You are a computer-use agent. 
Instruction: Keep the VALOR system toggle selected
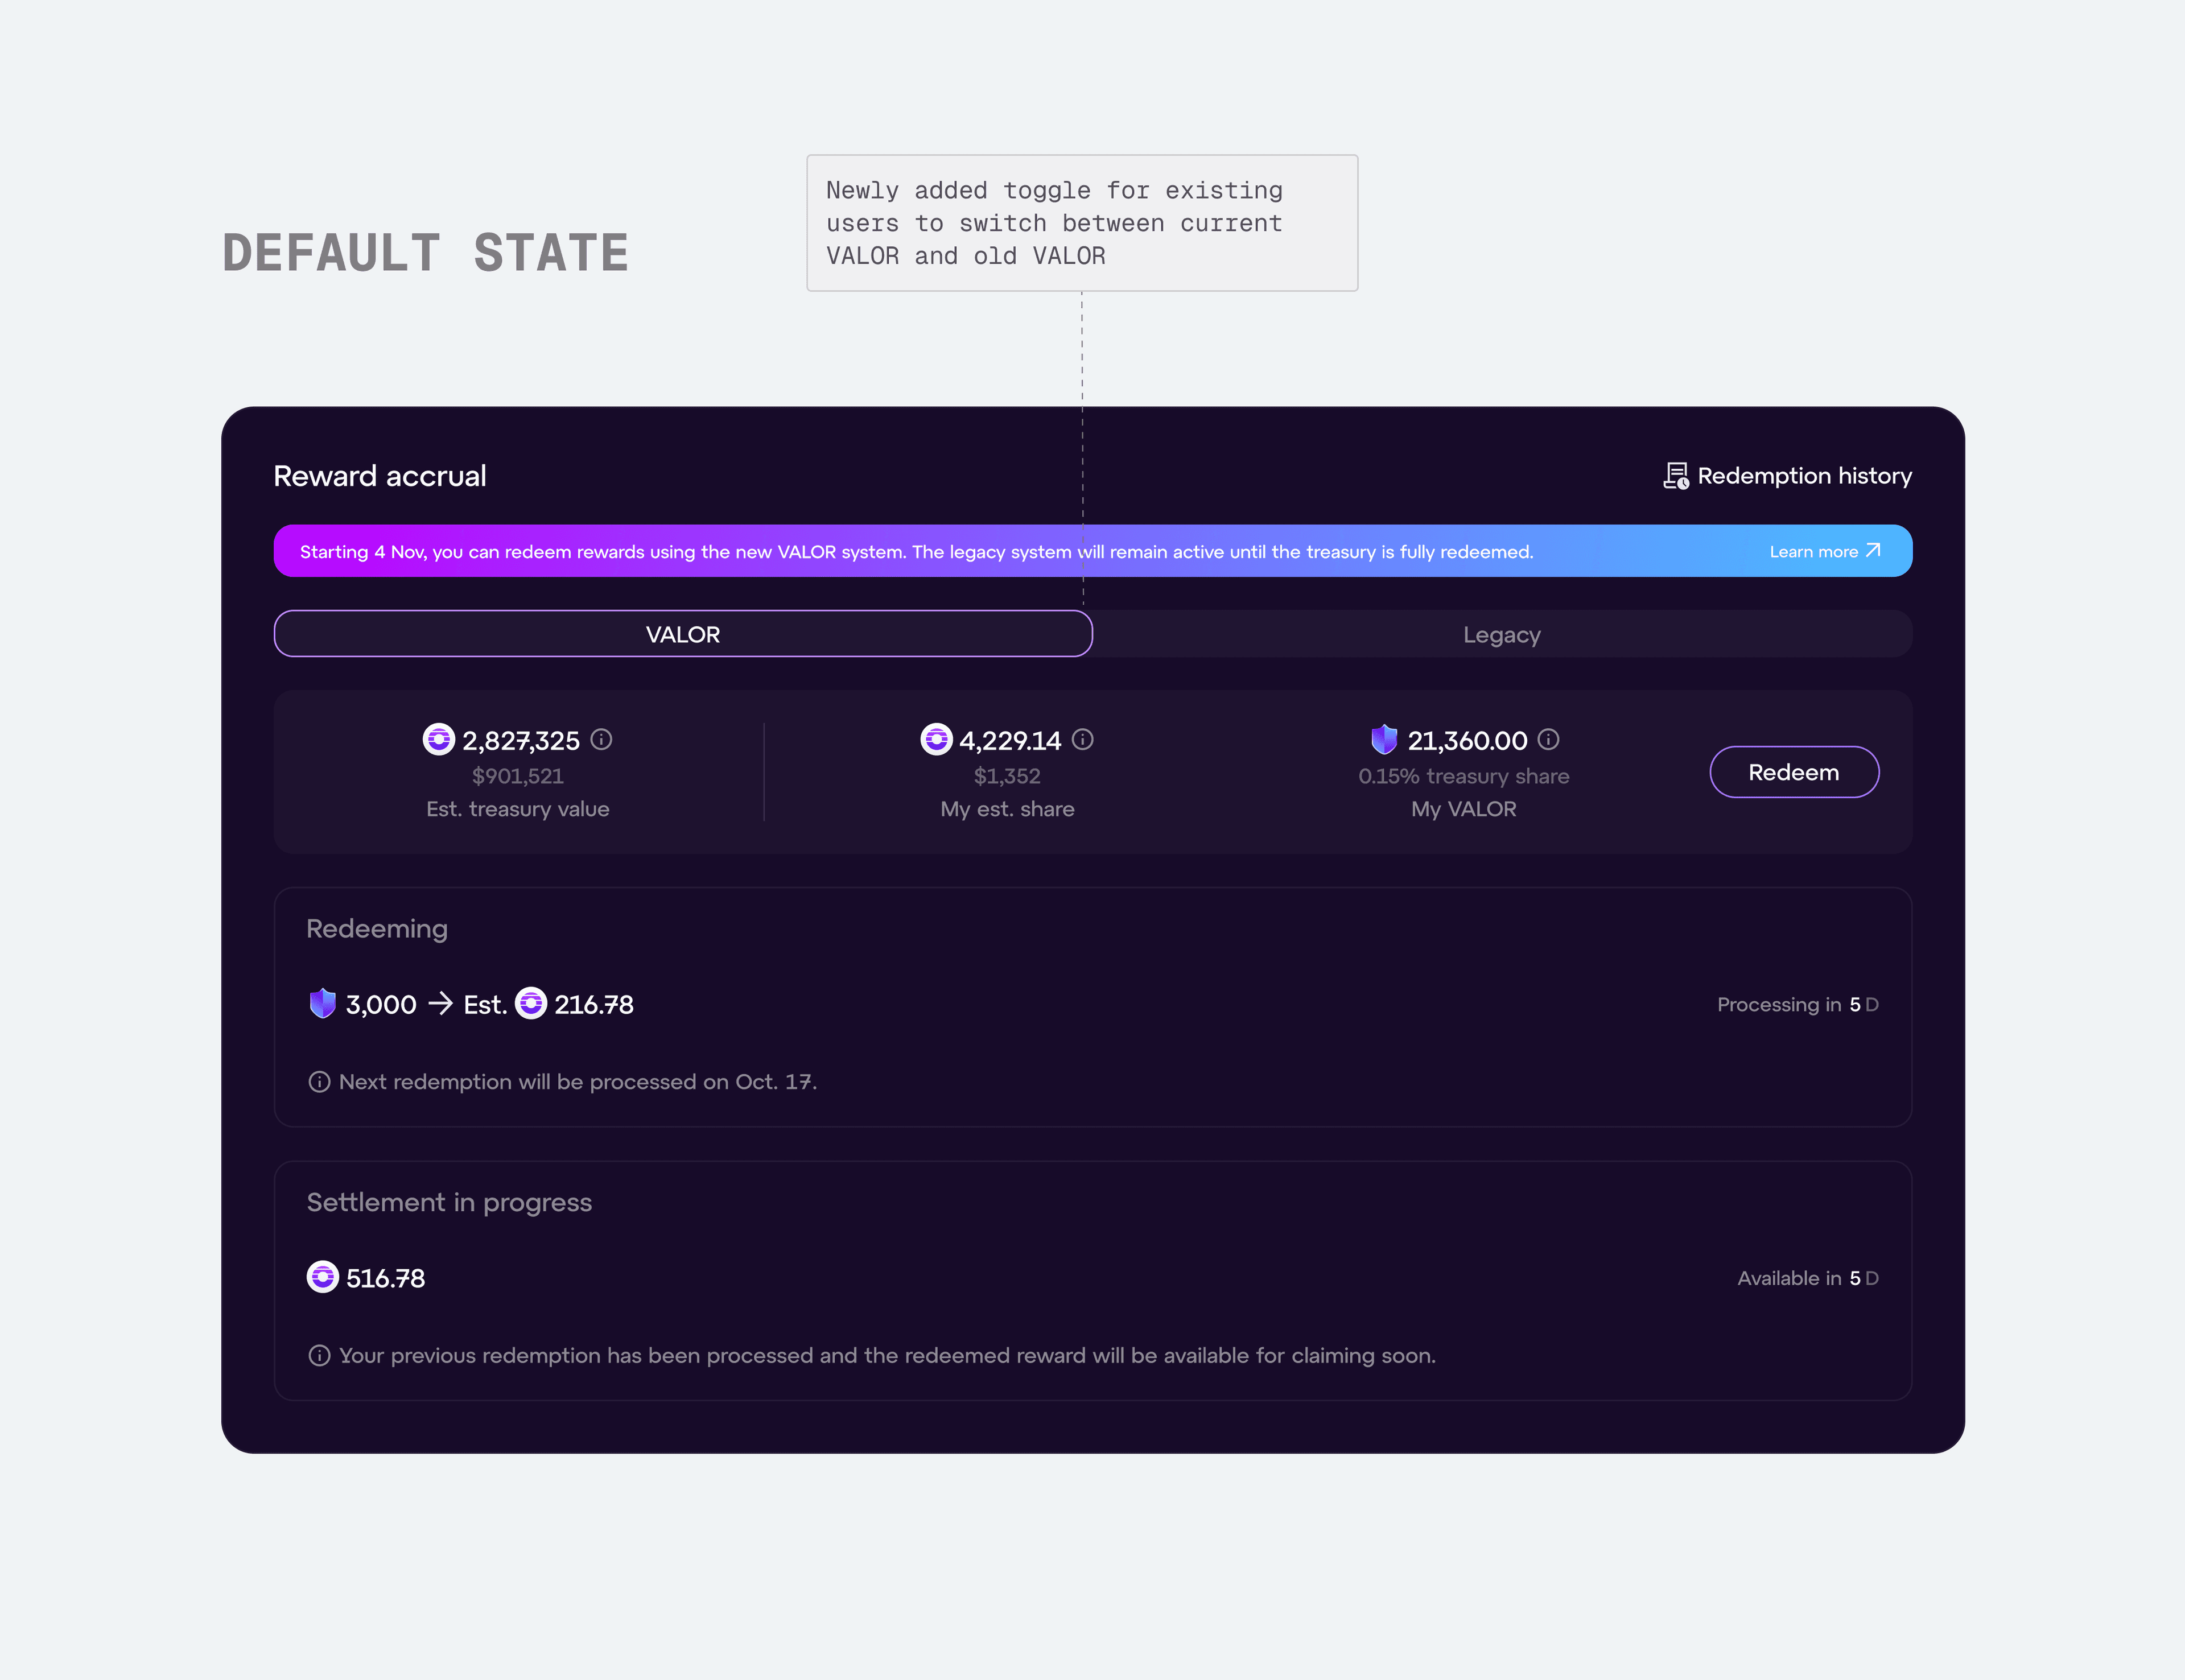(683, 634)
